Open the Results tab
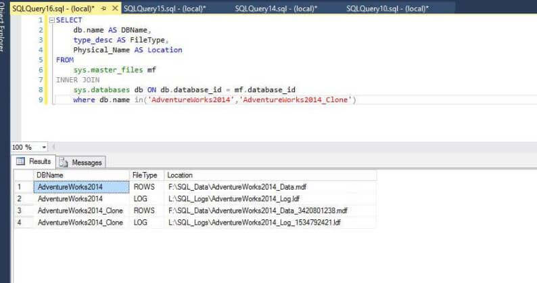Screen dimensions: 537x283 click(34, 161)
